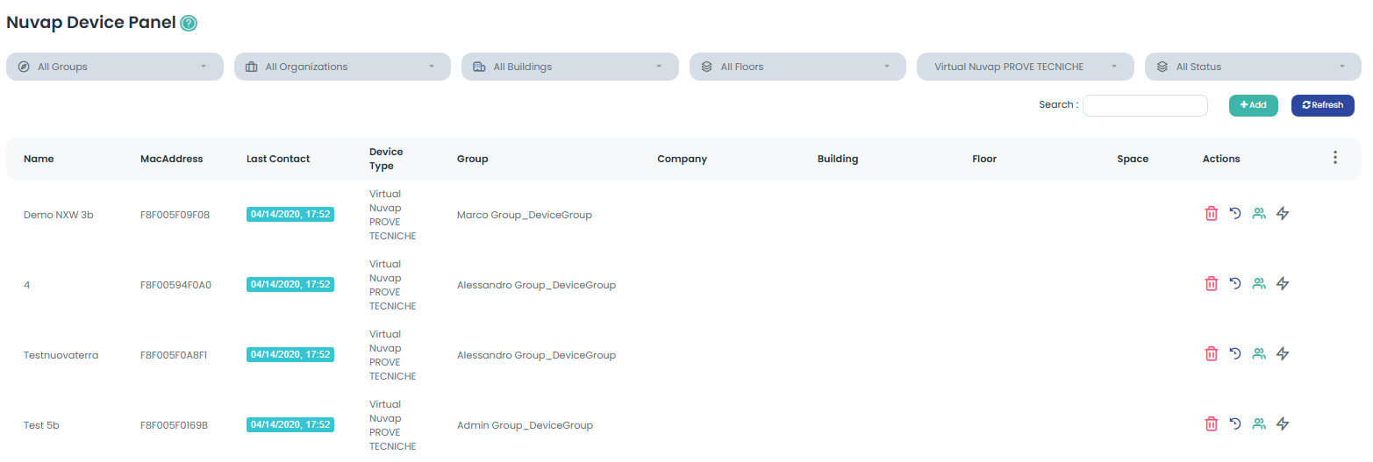Click the history icon for device 4
The width and height of the screenshot is (1373, 462).
tap(1235, 283)
